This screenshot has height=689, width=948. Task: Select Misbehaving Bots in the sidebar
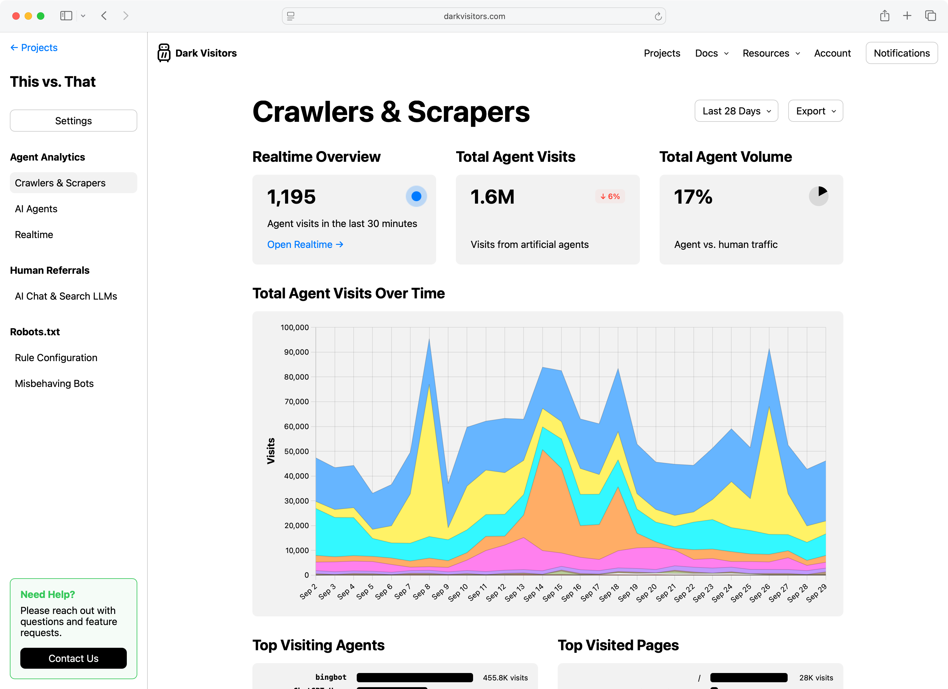tap(54, 383)
